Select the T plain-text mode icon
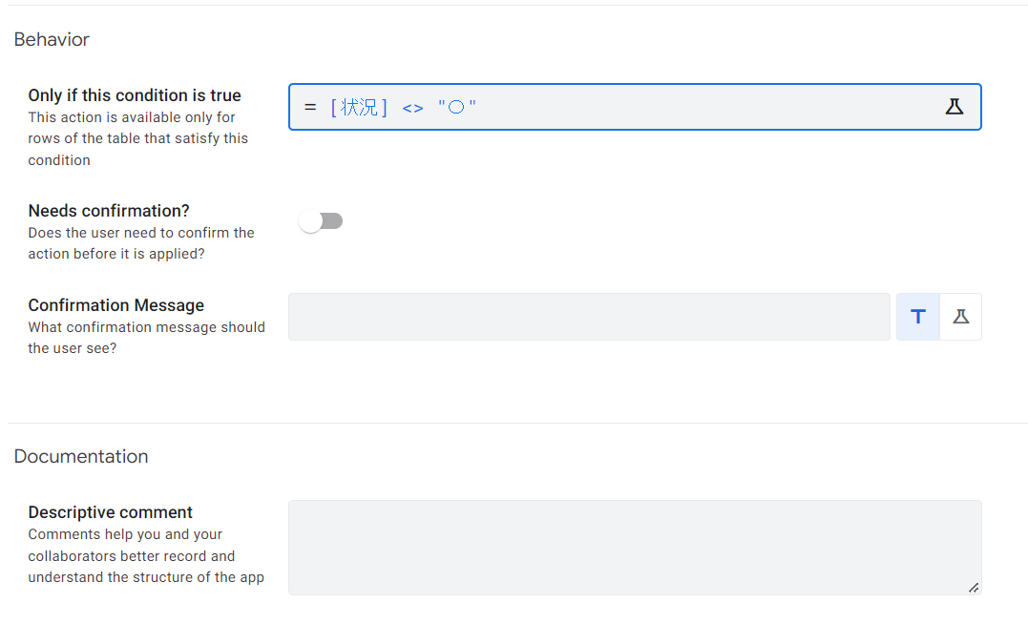1028x623 pixels. [x=918, y=317]
